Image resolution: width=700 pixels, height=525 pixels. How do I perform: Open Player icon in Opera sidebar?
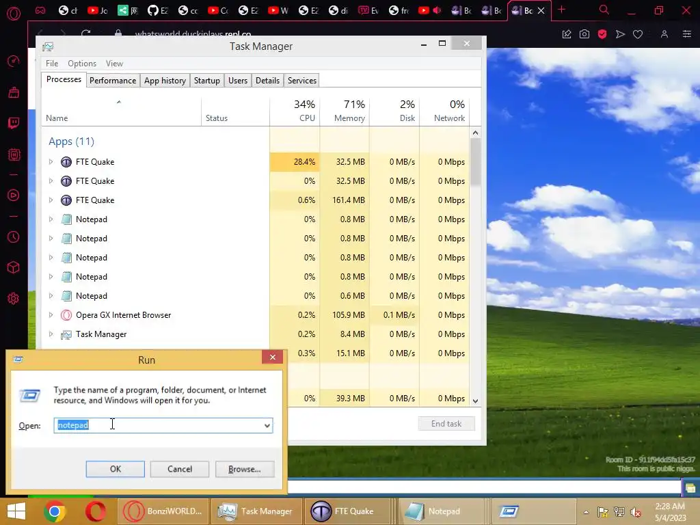(x=14, y=195)
